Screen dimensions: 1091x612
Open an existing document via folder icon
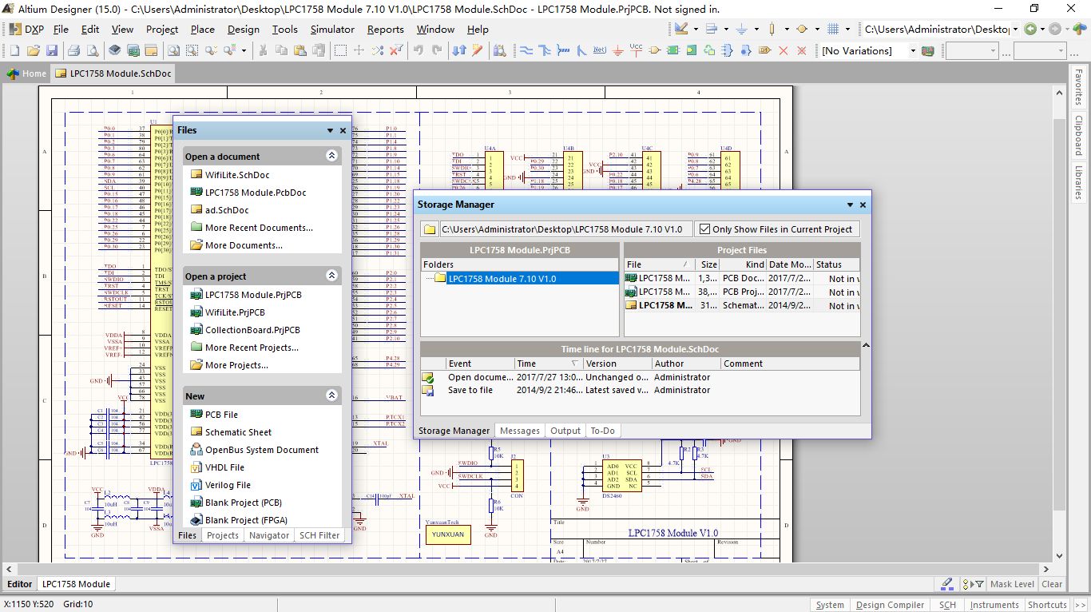(x=33, y=50)
